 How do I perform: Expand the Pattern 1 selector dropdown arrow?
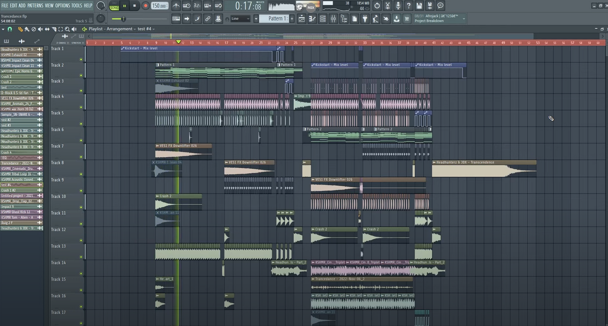tap(256, 18)
